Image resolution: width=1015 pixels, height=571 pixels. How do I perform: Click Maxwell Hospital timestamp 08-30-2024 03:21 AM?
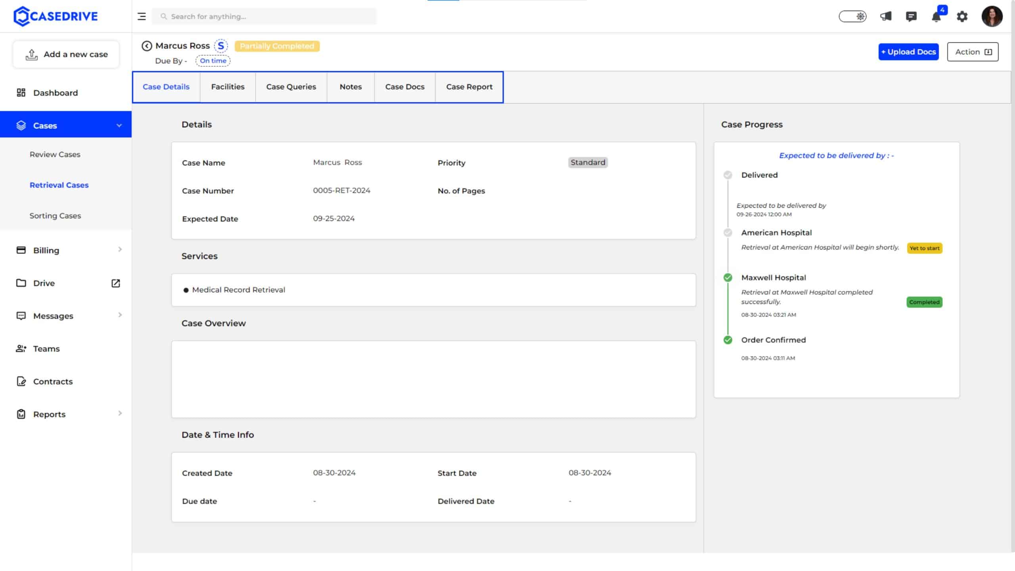point(768,315)
